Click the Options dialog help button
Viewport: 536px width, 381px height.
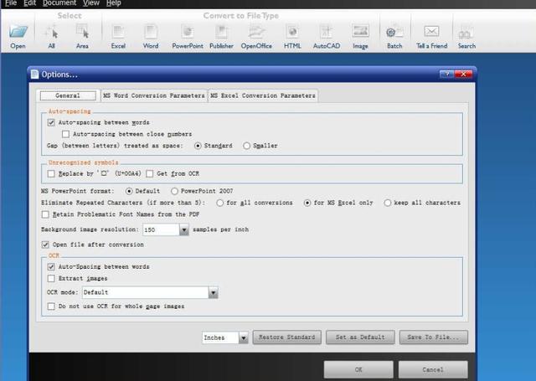pos(447,75)
